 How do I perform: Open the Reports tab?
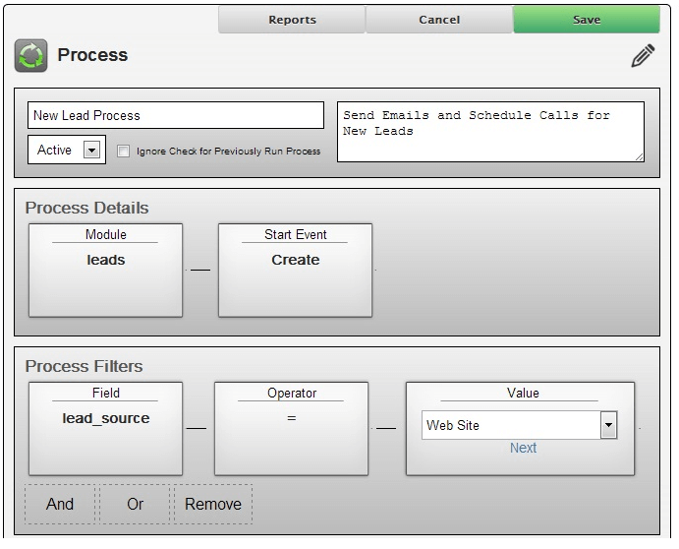pos(292,20)
